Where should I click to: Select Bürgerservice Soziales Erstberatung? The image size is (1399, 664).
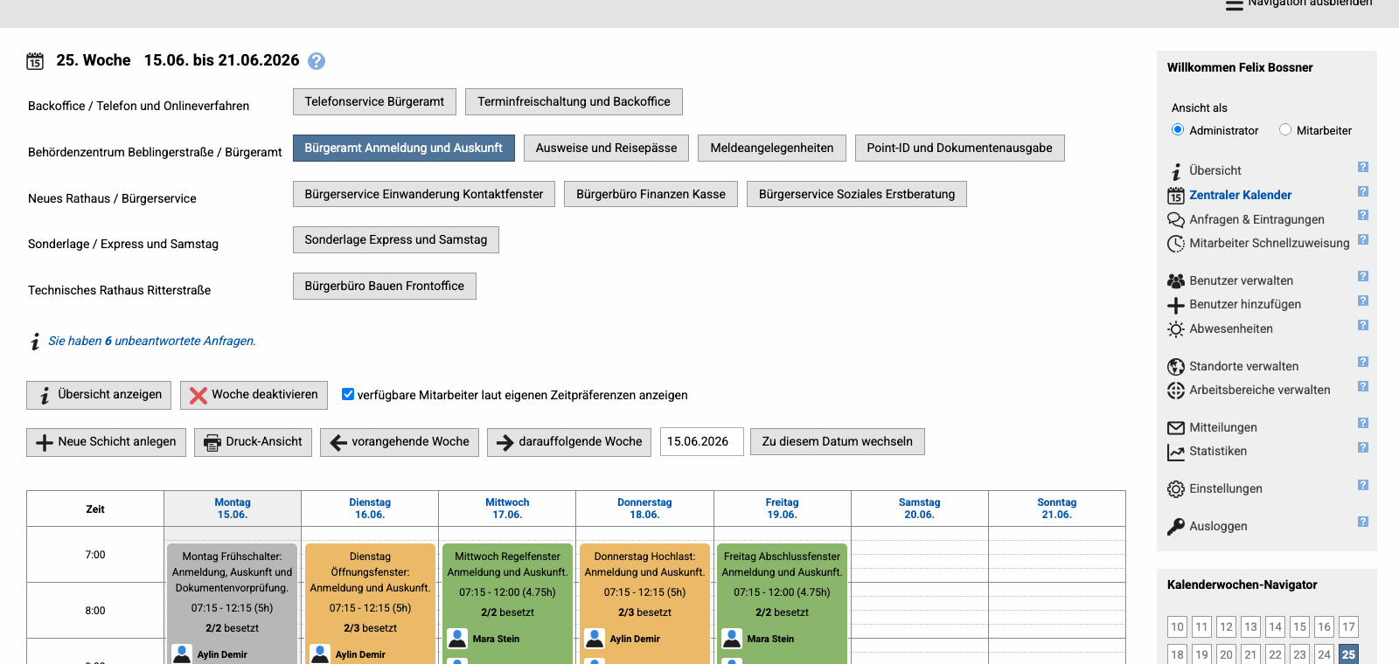(x=857, y=194)
